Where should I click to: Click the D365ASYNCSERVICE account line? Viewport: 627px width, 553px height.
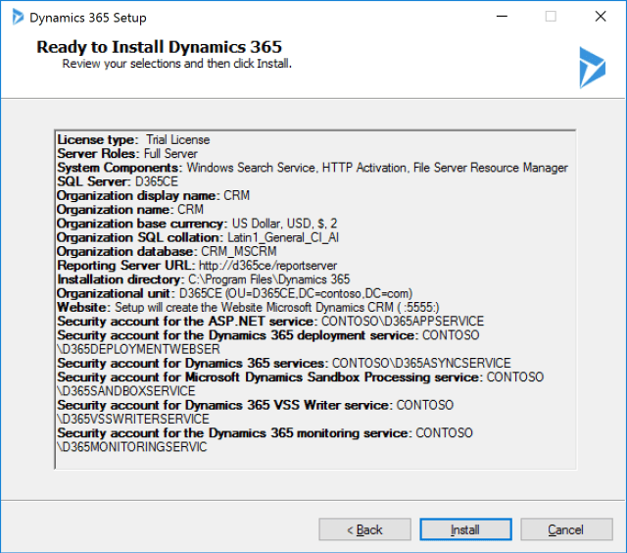(x=284, y=364)
